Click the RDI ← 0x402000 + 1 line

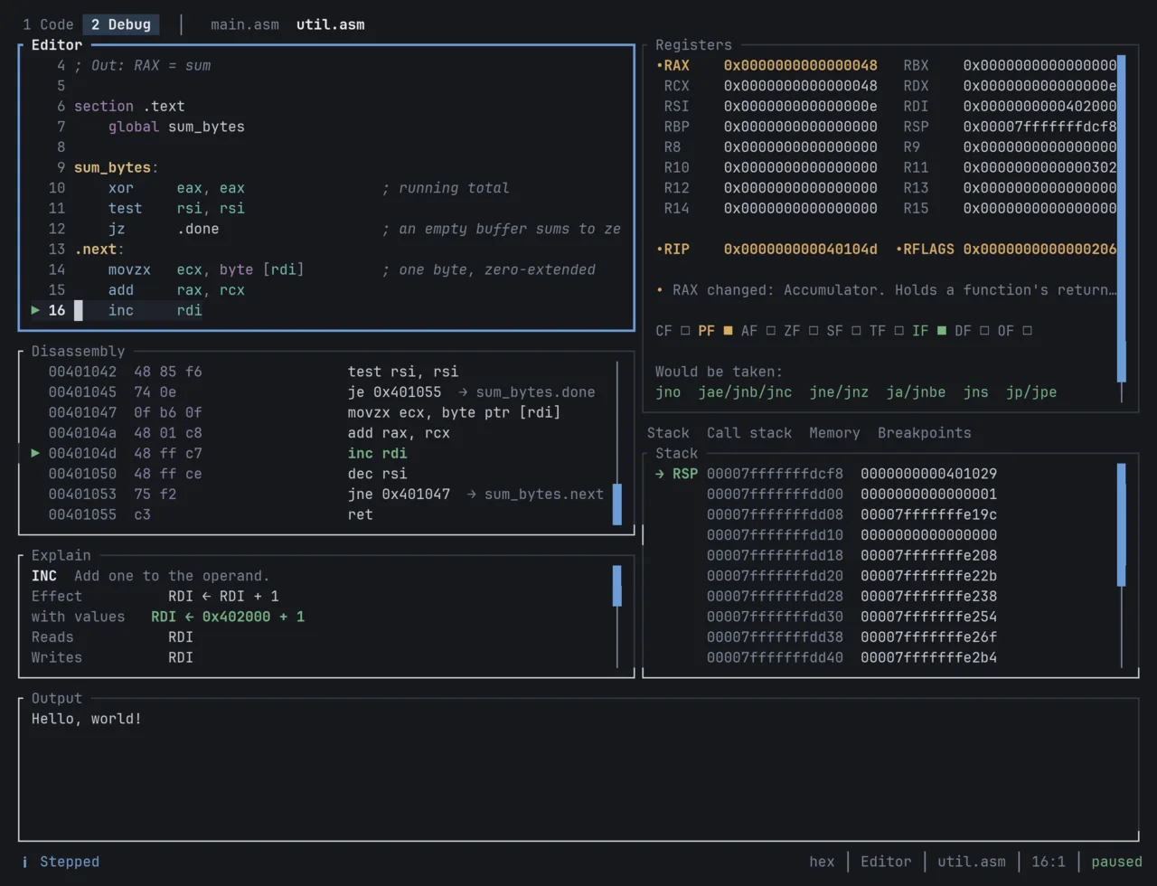[x=228, y=617]
